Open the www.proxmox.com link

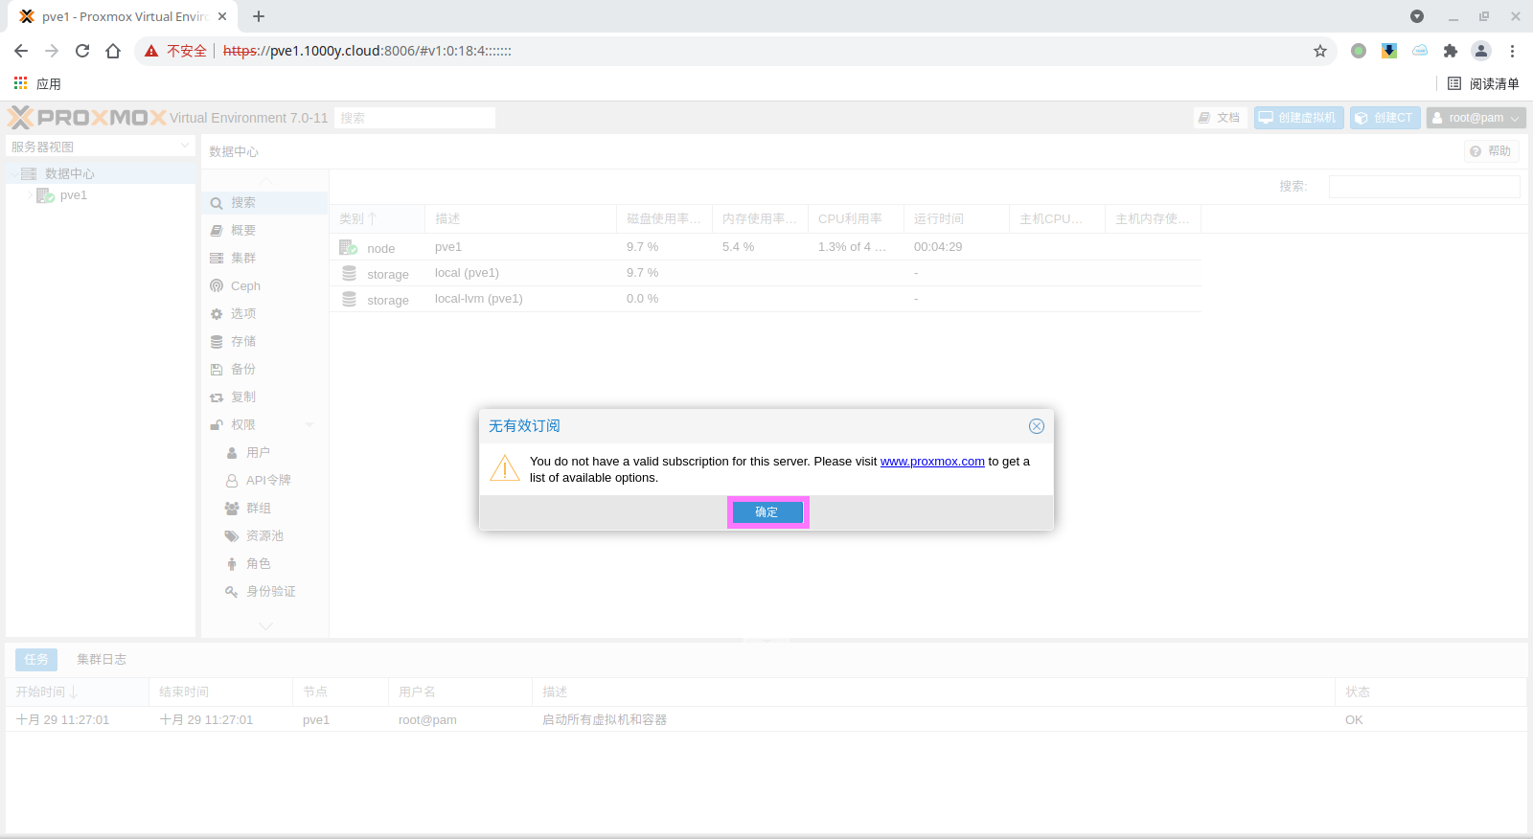pyautogui.click(x=931, y=462)
